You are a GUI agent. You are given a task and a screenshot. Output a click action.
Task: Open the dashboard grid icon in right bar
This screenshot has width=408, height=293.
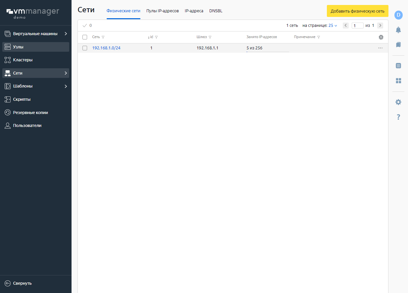click(398, 81)
